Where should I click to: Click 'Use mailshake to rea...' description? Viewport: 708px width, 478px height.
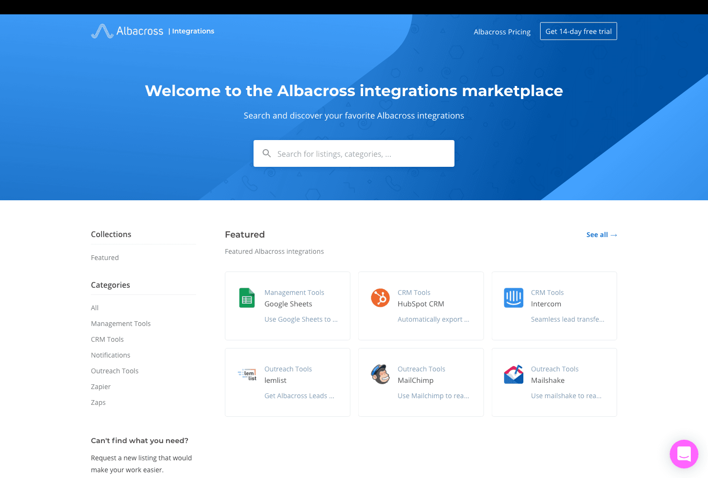[x=566, y=396]
